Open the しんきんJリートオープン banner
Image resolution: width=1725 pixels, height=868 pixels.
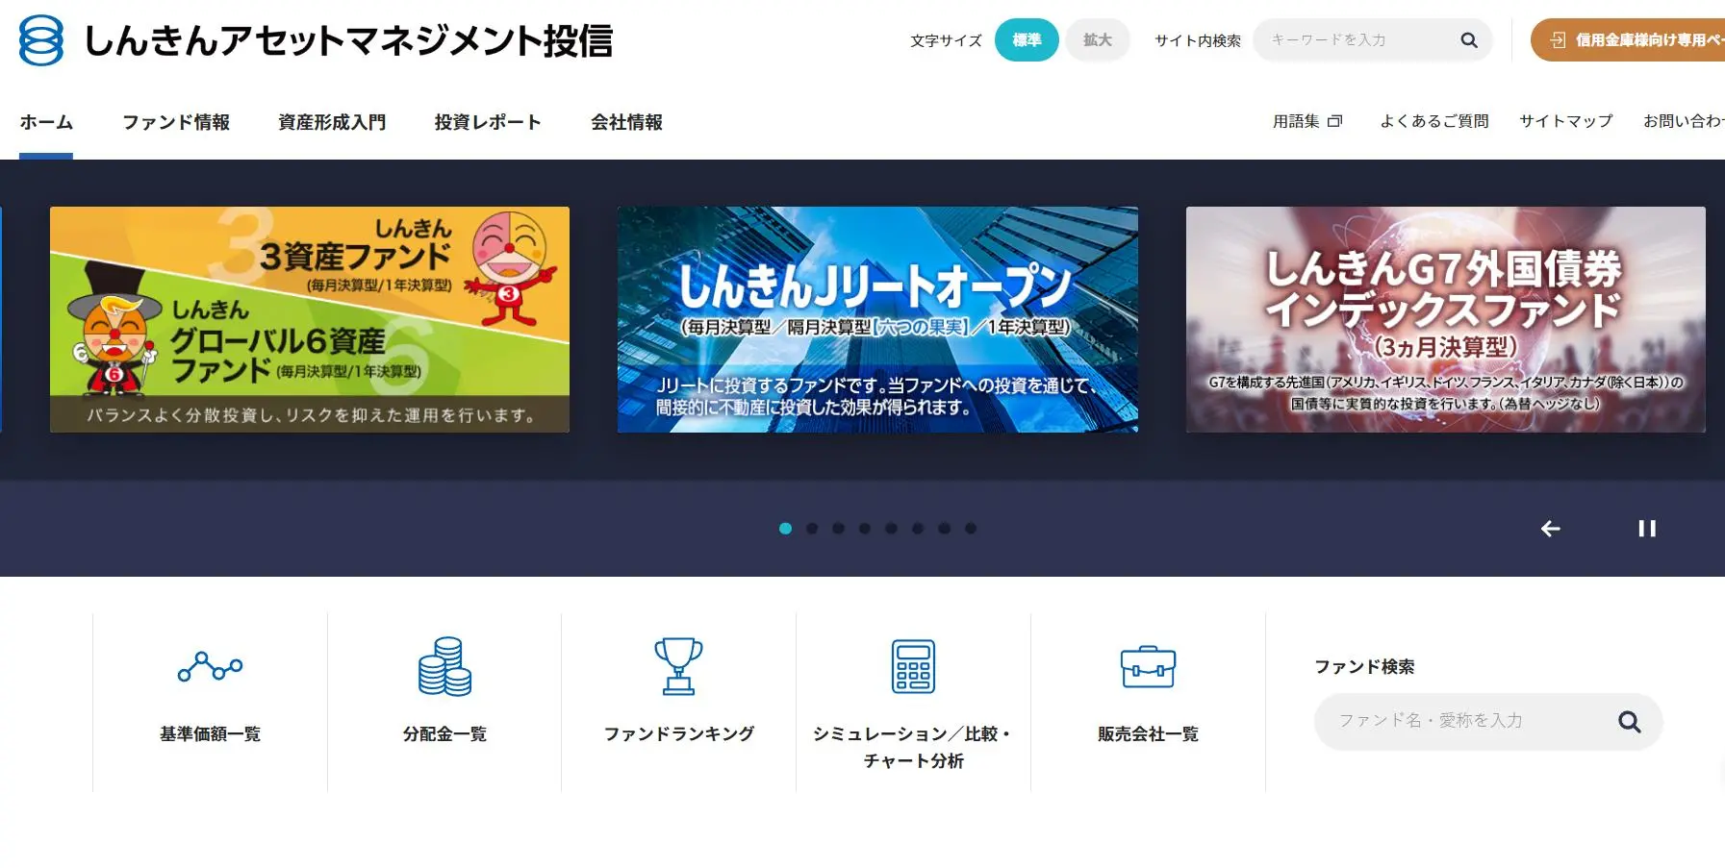(x=877, y=319)
